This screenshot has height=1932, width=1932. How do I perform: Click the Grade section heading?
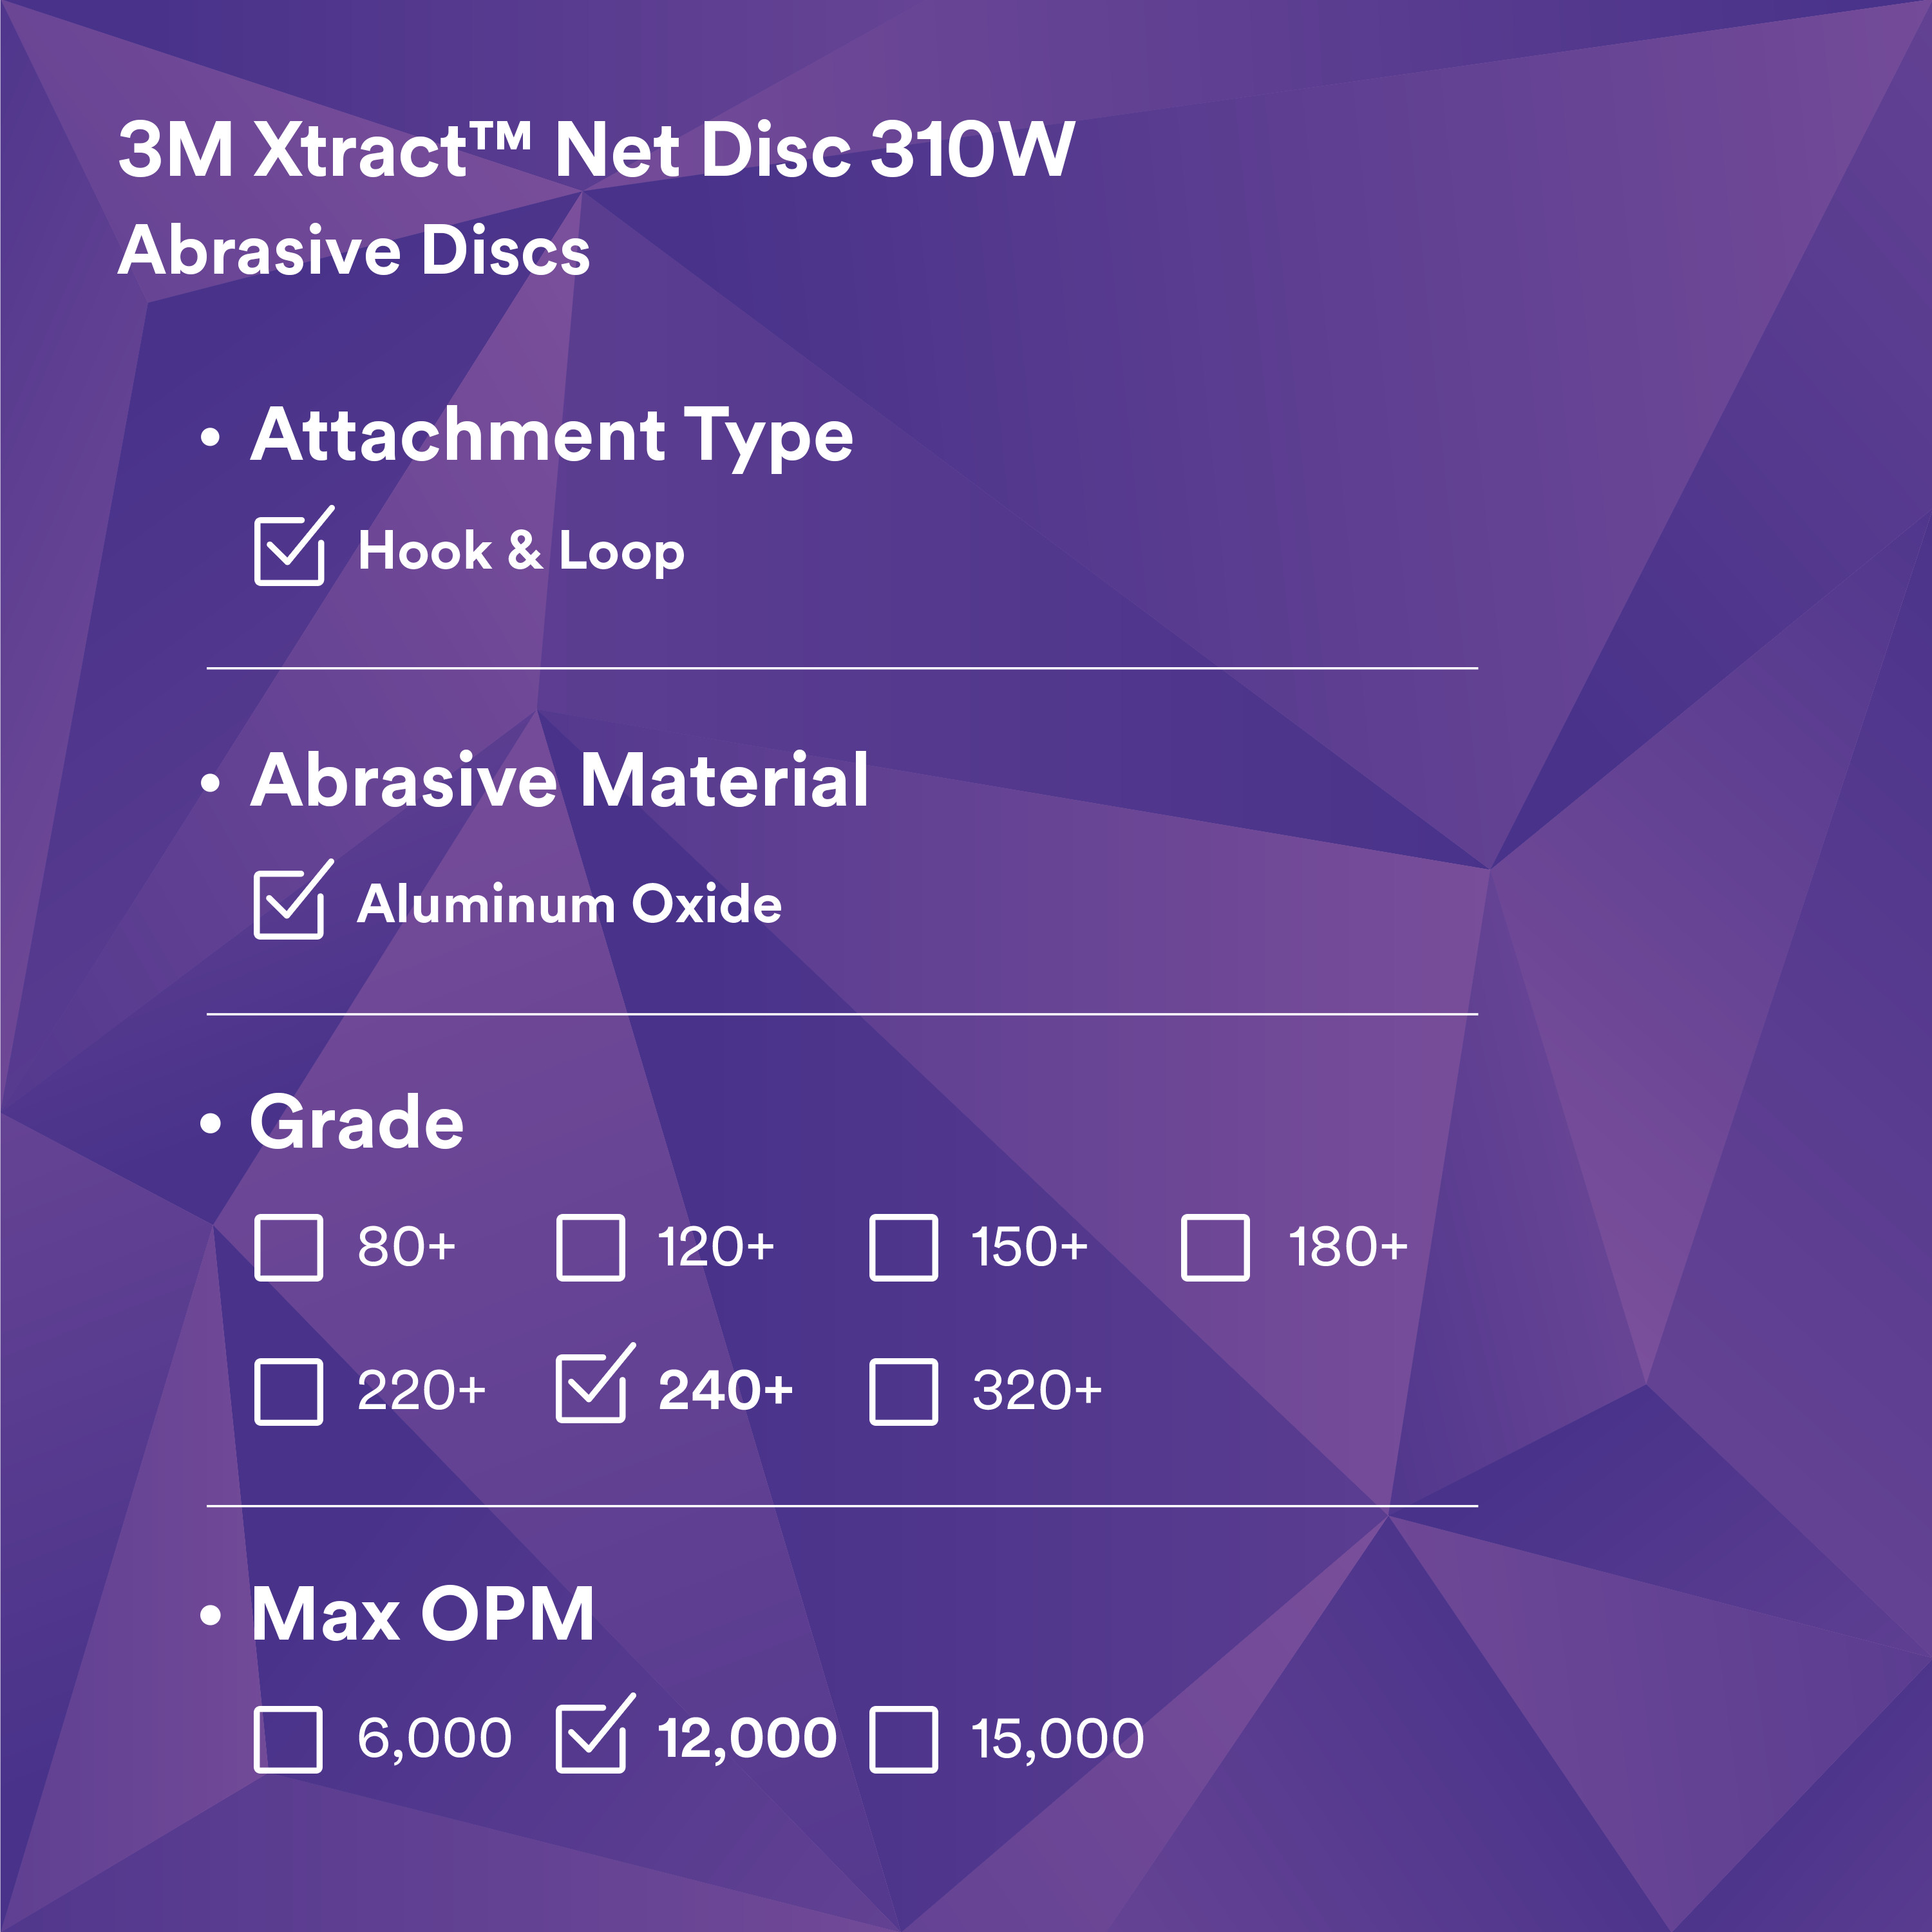(357, 1122)
